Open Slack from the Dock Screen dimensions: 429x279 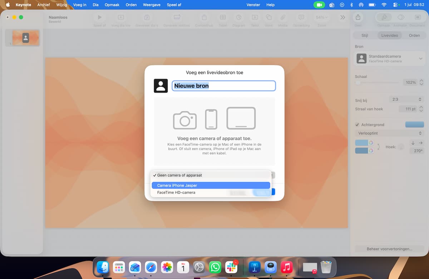tap(231, 267)
